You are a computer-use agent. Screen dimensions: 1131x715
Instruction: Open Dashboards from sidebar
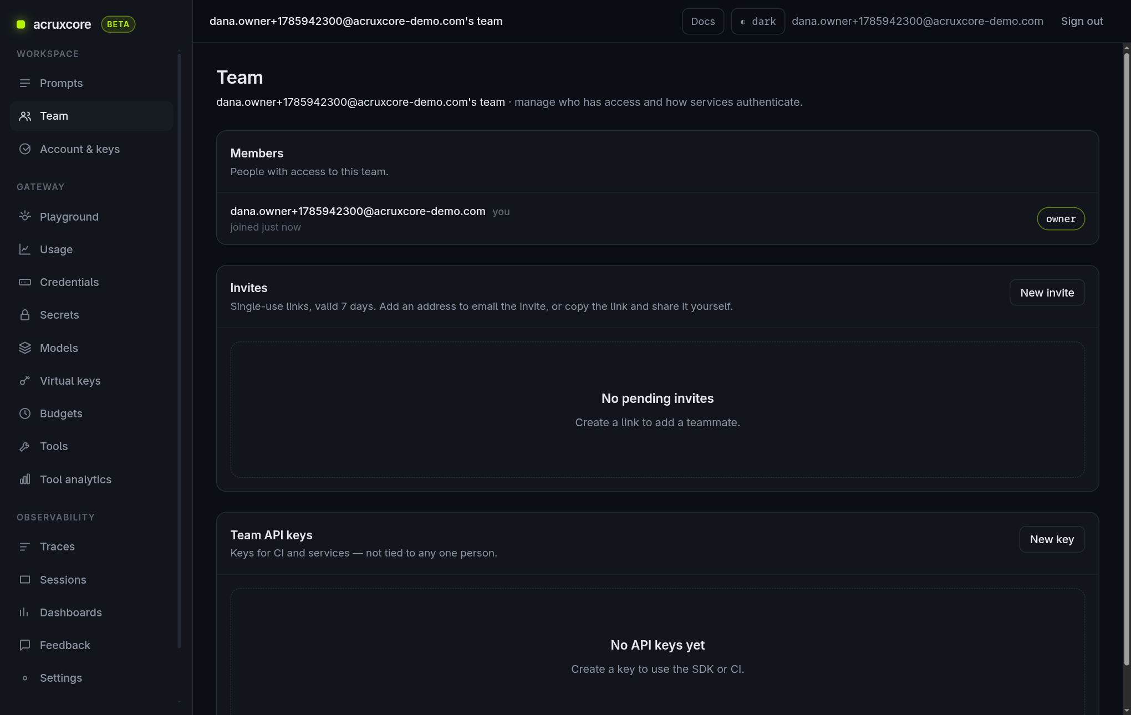tap(91, 612)
